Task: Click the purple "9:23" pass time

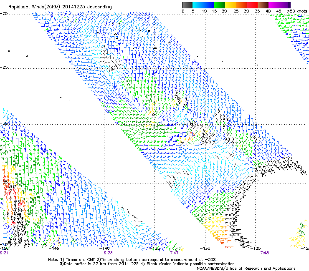Action: (x=109, y=253)
